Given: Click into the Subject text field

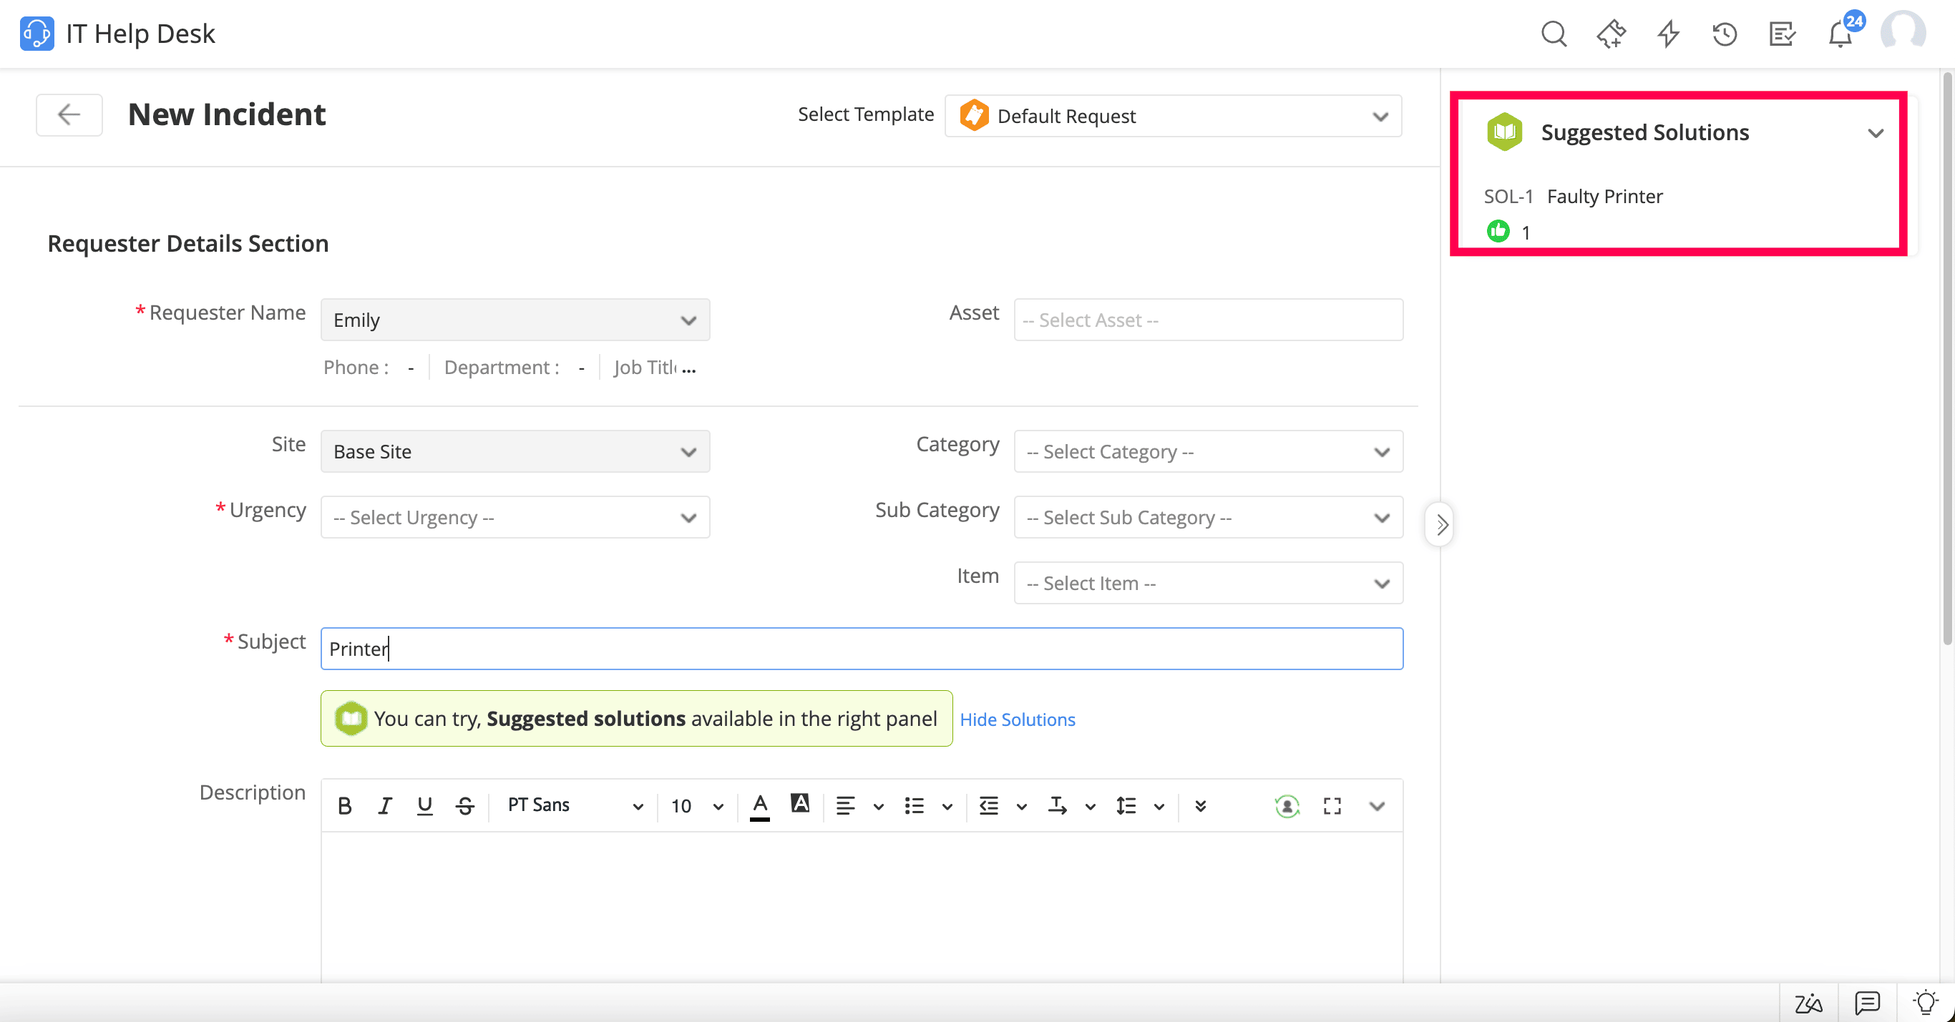Looking at the screenshot, I should click(862, 649).
